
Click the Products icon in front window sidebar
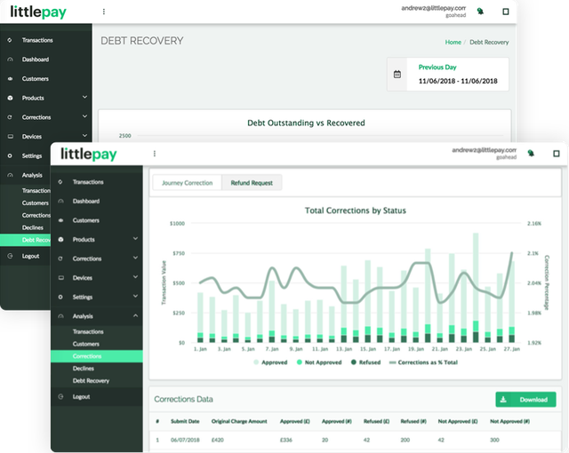tap(60, 240)
